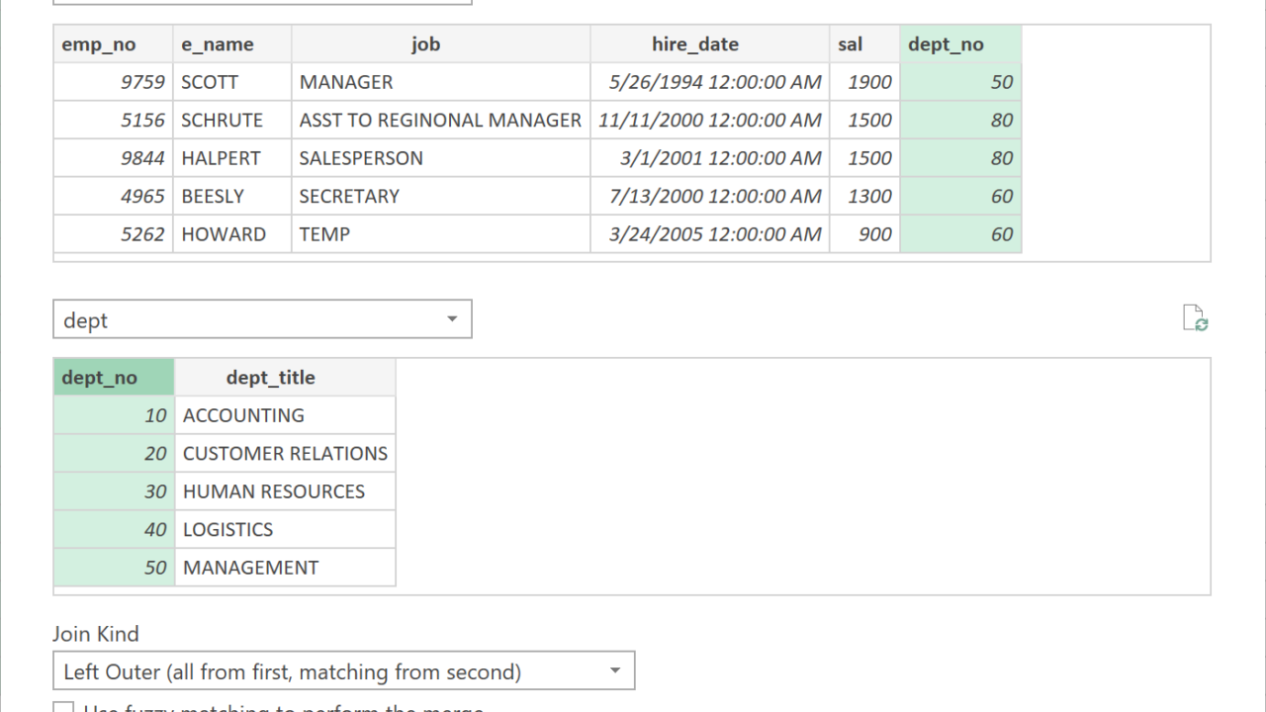Click the SECRETARY job cell

tap(349, 196)
